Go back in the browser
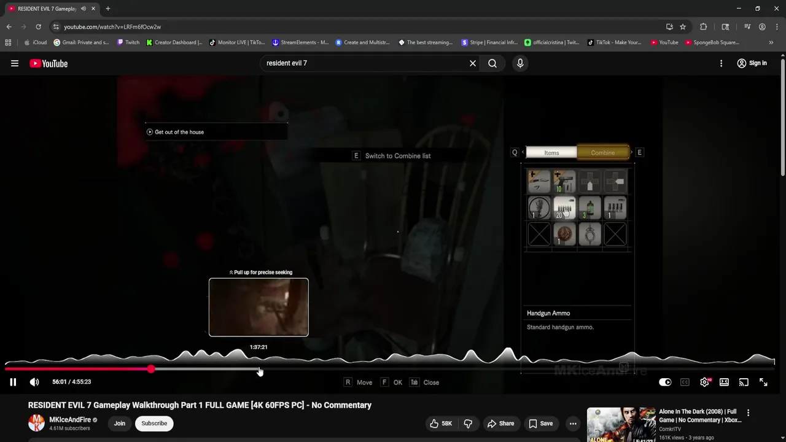786x442 pixels. click(x=9, y=27)
